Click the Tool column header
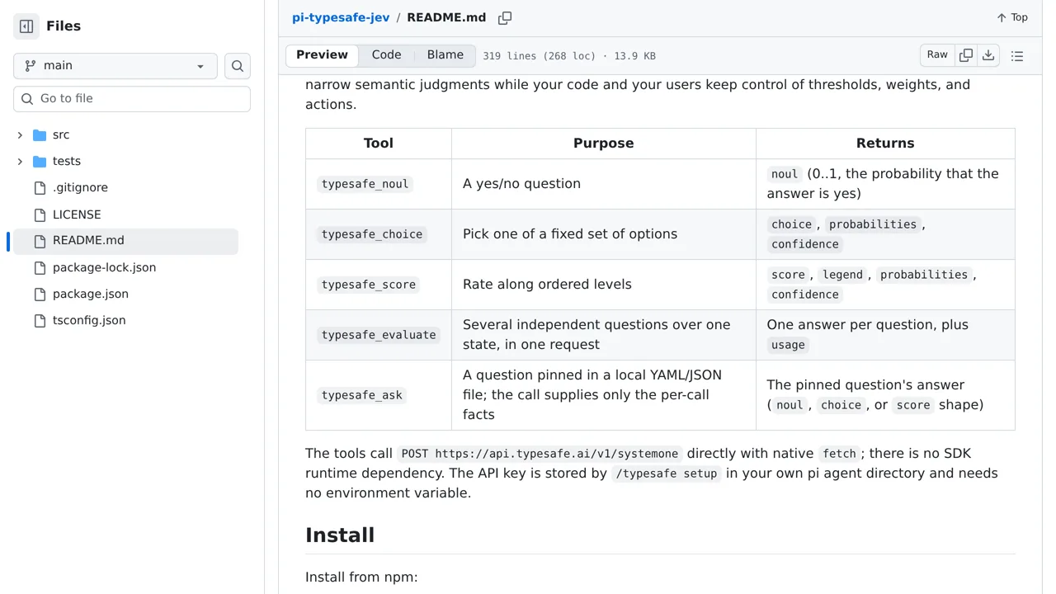 coord(379,144)
